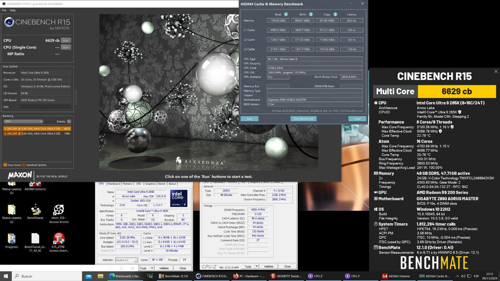Open Nueva carpeta (2) desktop folder
Image resolution: width=500 pixels, height=281 pixels.
(12, 214)
